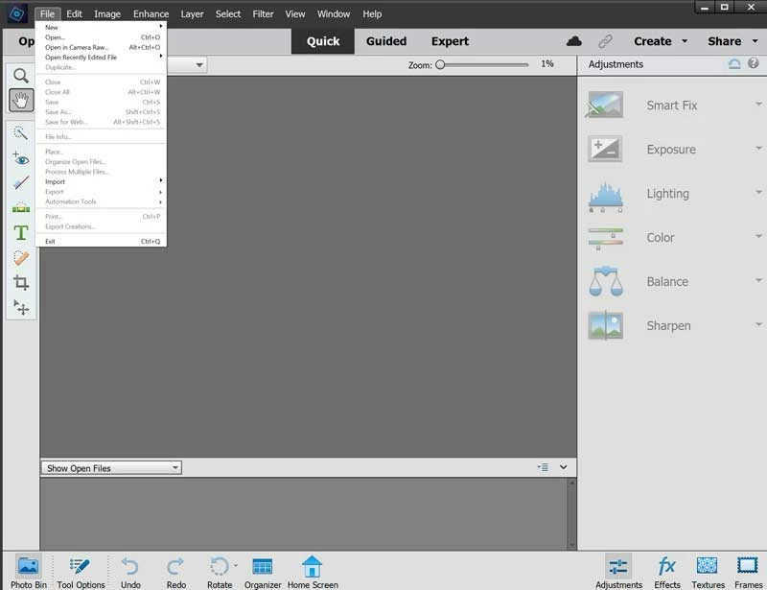Open the Edit menu
The image size is (767, 590).
coord(74,13)
